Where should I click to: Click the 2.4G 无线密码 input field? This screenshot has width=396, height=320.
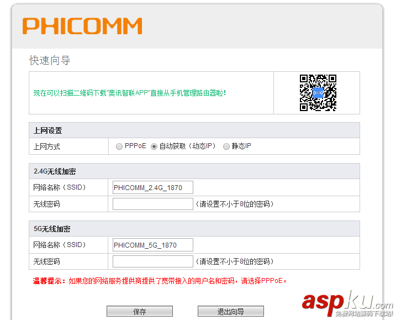pos(153,204)
